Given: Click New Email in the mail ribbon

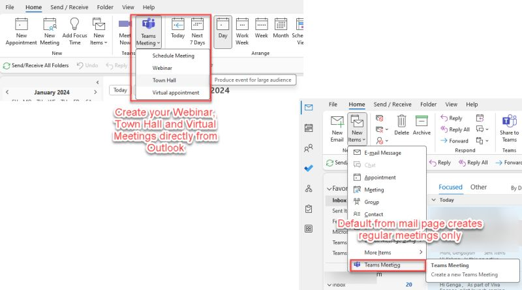Looking at the screenshot, I should [x=337, y=129].
